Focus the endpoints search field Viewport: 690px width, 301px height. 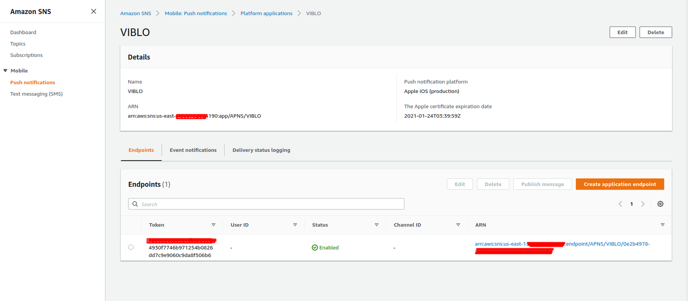[268, 204]
